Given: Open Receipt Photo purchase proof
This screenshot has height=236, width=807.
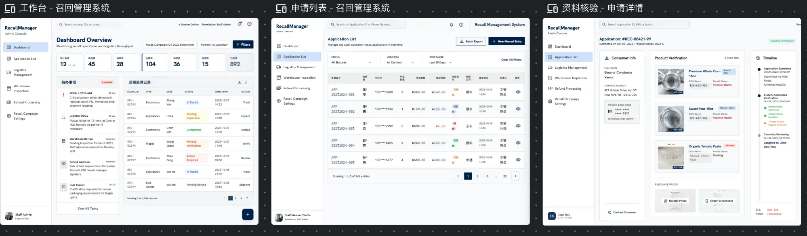Looking at the screenshot, I should point(675,201).
